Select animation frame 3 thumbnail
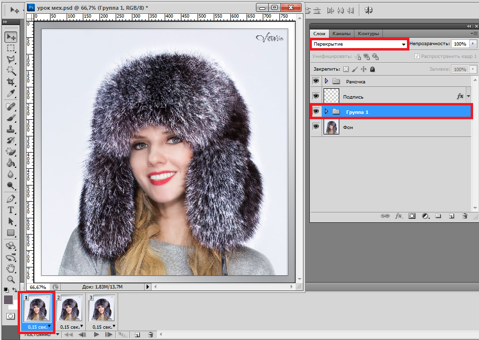 pos(101,310)
